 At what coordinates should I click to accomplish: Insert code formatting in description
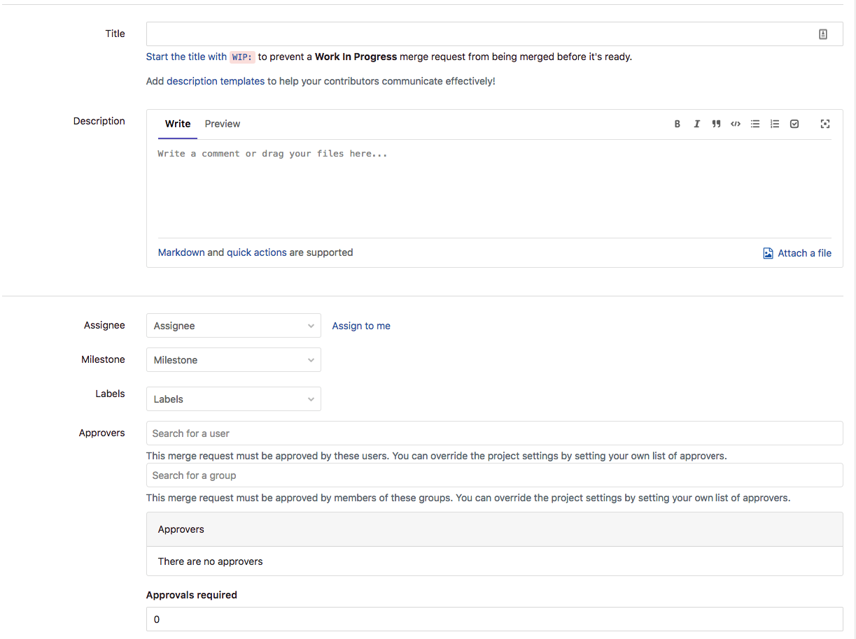[x=736, y=124]
